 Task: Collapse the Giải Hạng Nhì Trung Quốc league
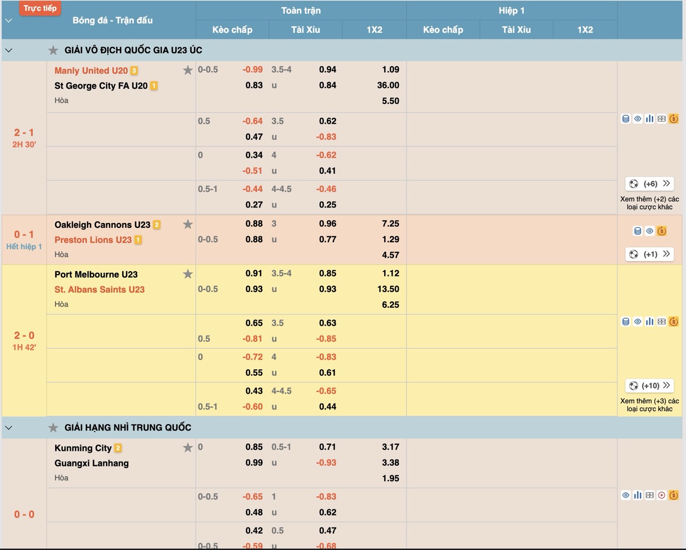click(9, 428)
